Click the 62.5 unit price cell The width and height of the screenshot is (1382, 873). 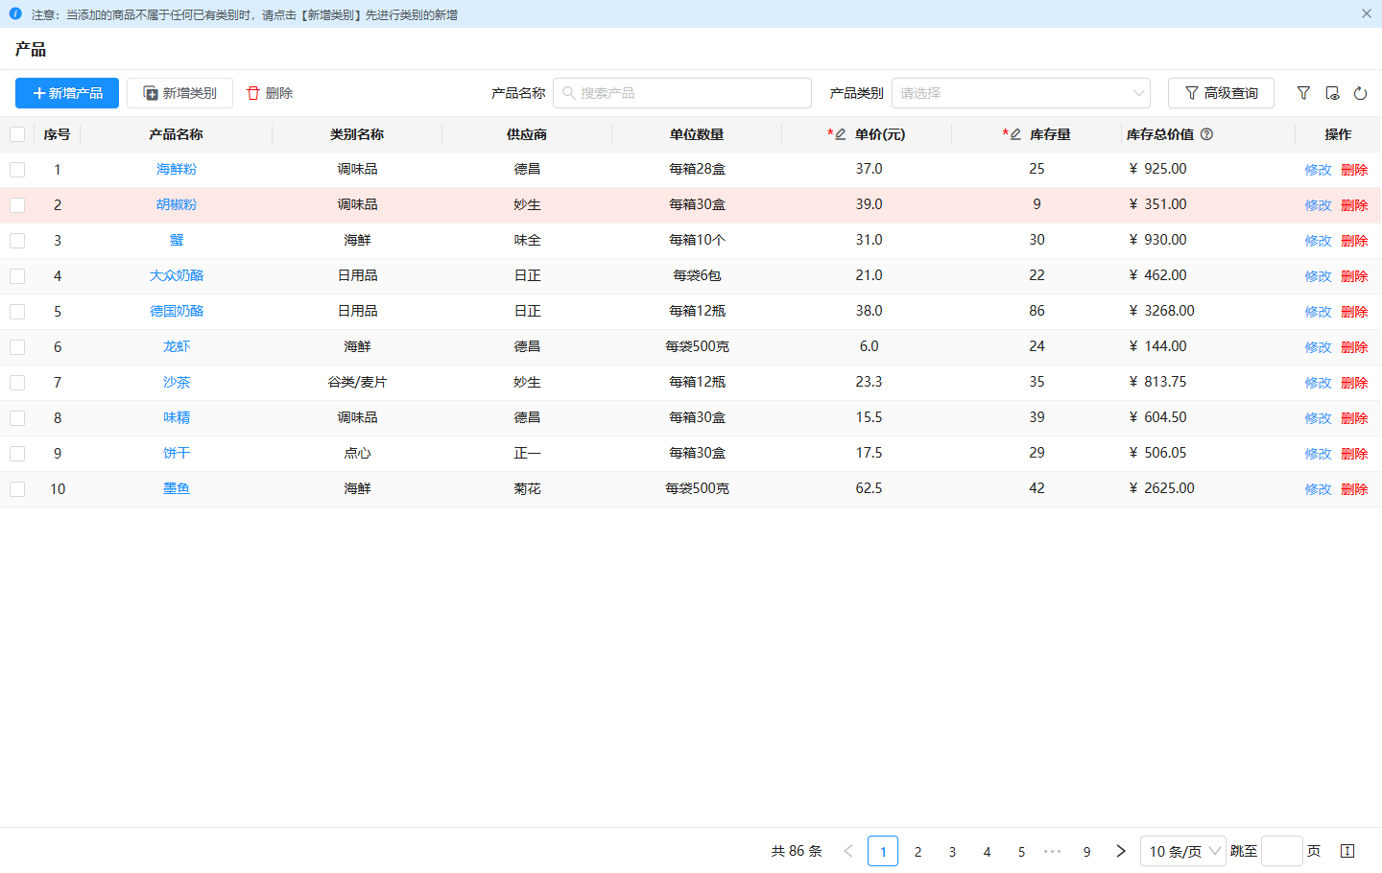[x=869, y=488]
